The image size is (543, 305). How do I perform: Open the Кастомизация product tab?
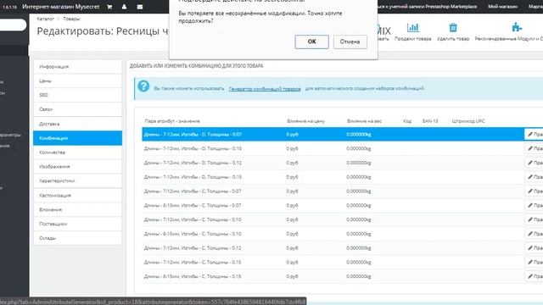[77, 196]
